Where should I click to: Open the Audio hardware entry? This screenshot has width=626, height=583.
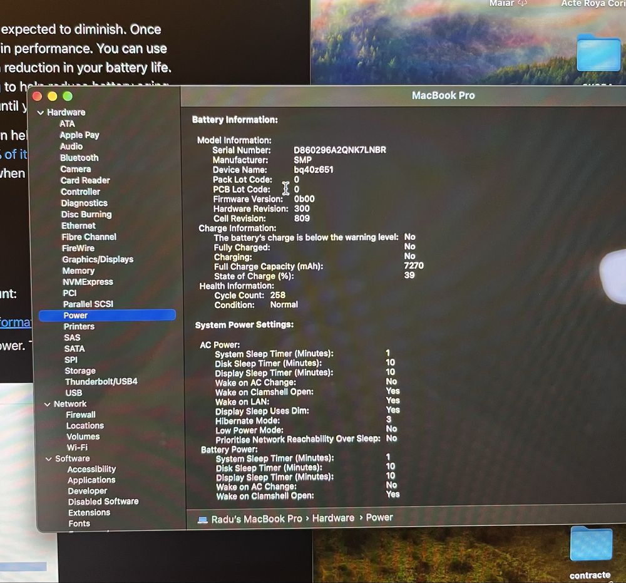pyautogui.click(x=71, y=147)
